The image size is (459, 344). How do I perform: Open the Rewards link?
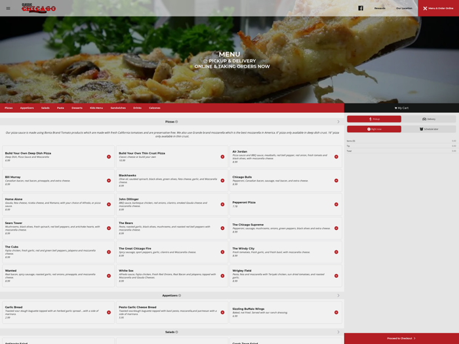pos(380,8)
